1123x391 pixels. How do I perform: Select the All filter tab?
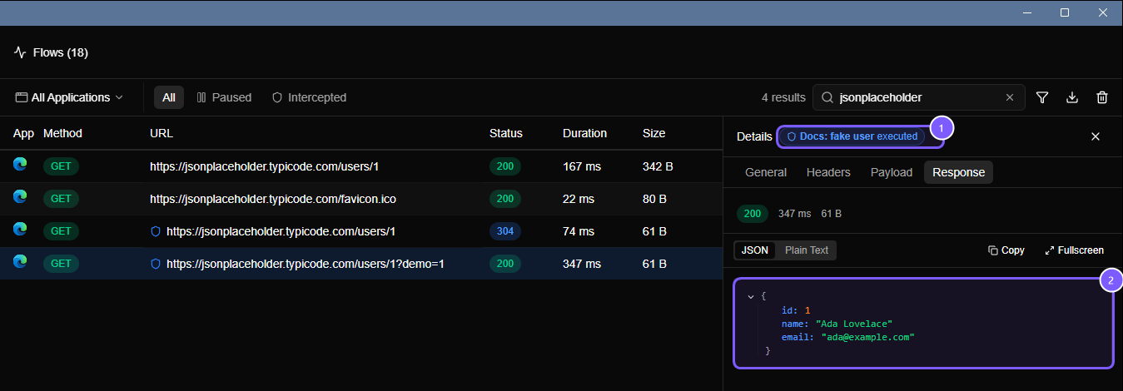point(169,97)
